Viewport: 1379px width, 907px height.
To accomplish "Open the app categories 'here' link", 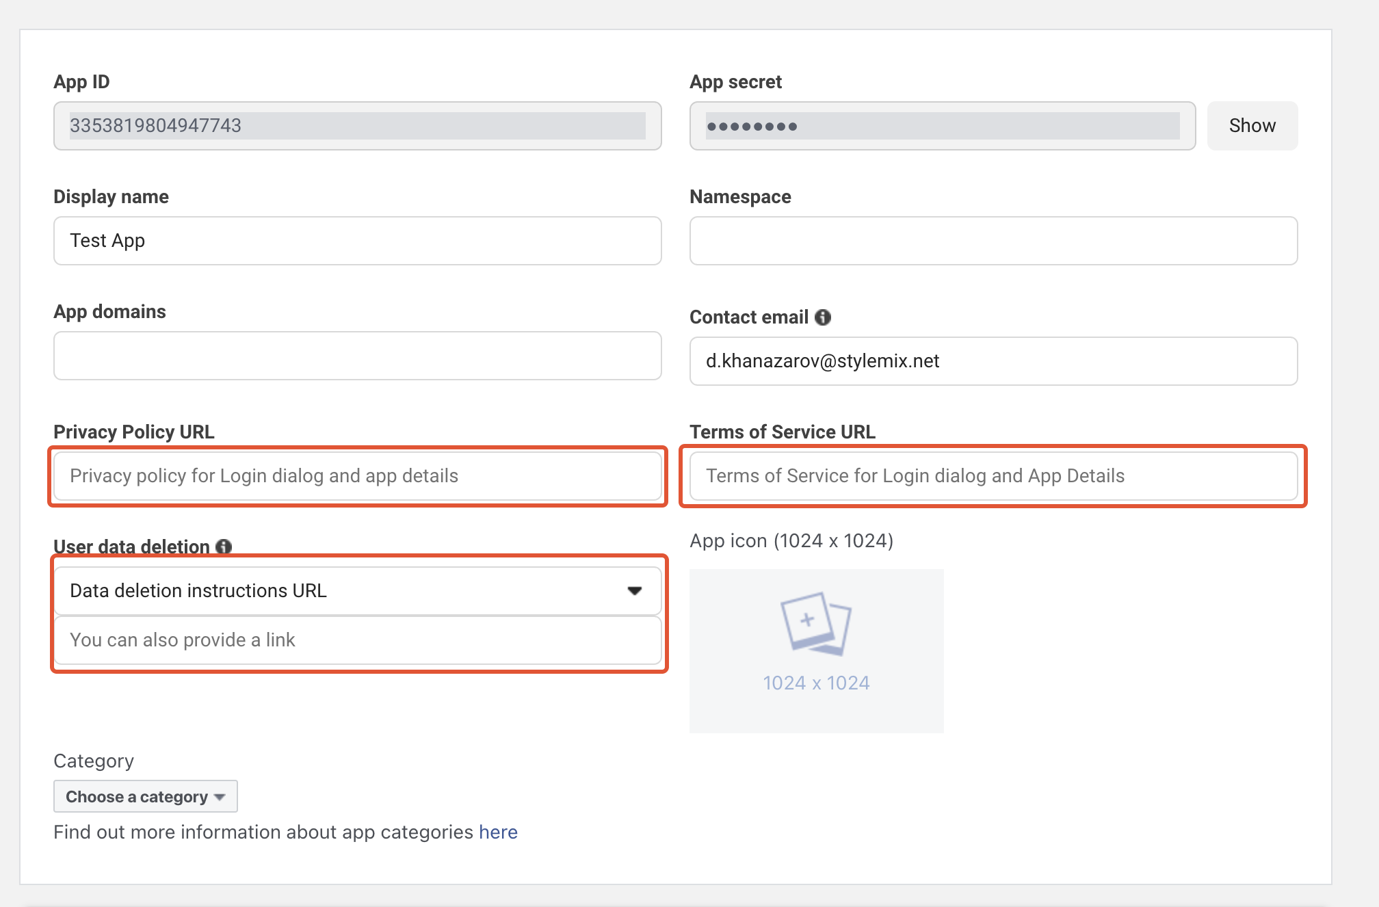I will 498,832.
